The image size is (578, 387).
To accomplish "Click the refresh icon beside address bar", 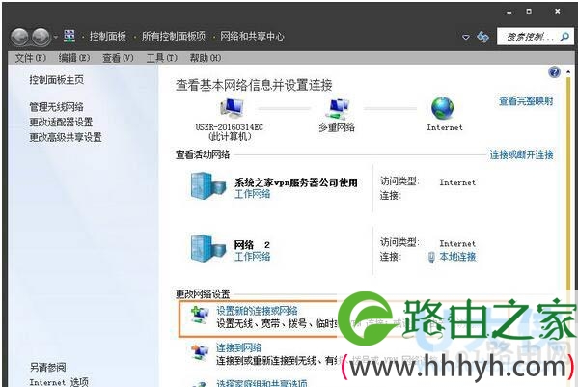I will (482, 37).
